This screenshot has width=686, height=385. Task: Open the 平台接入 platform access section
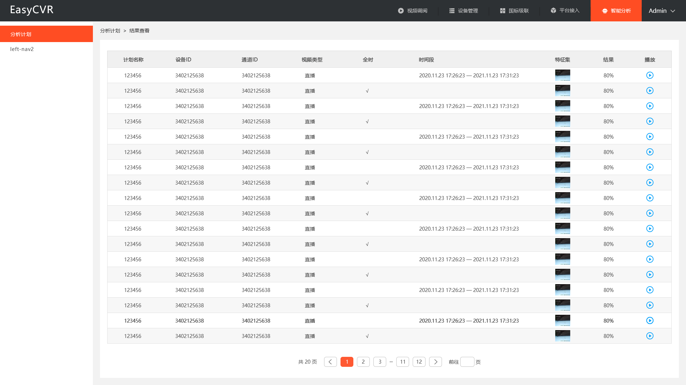pos(565,11)
